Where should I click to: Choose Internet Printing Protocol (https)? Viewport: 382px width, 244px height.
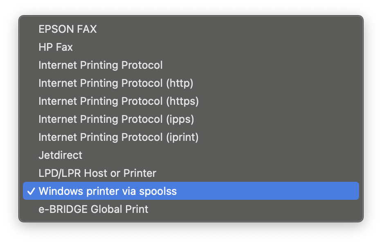click(119, 101)
